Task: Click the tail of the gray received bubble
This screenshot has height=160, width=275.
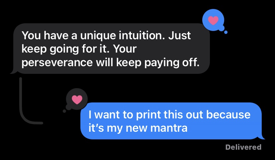Action: (14, 72)
